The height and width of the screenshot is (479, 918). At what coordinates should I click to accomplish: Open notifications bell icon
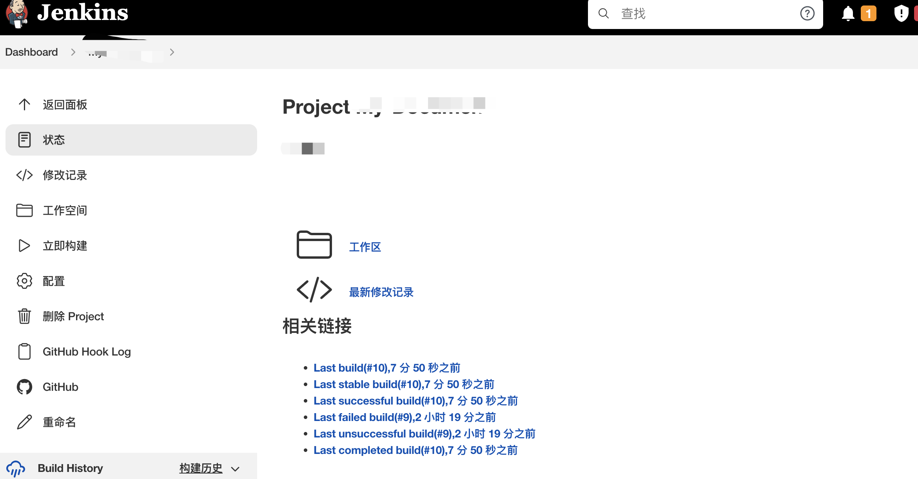(848, 14)
